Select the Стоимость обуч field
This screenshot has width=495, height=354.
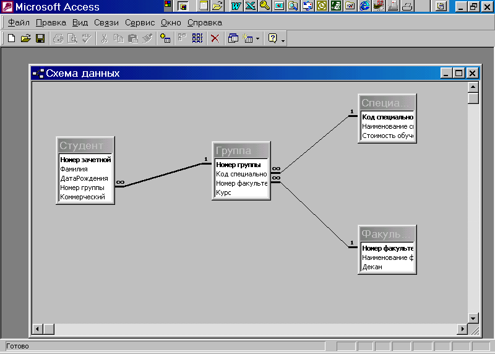coord(387,136)
